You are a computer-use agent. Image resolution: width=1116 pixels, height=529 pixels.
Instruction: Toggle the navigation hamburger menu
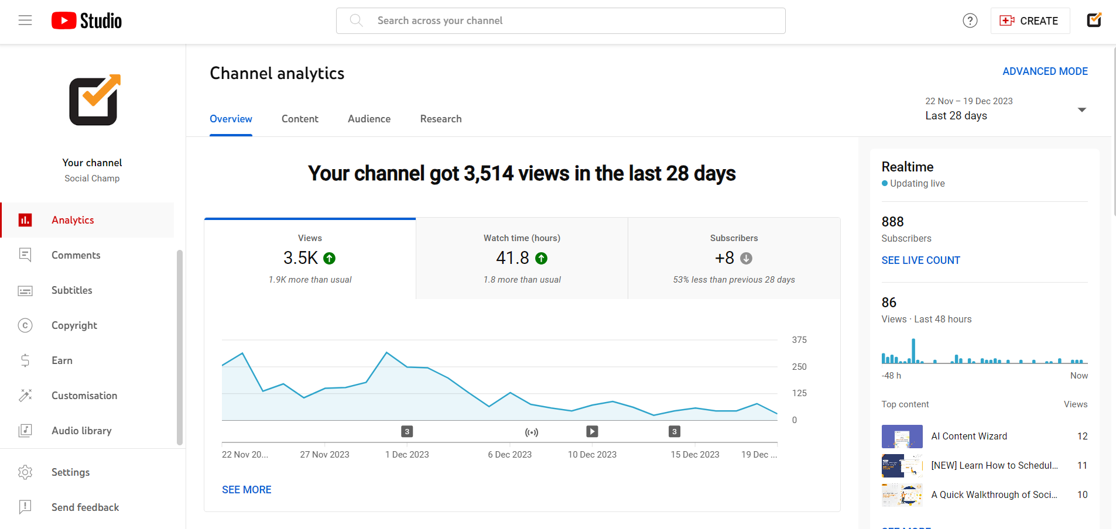point(25,20)
